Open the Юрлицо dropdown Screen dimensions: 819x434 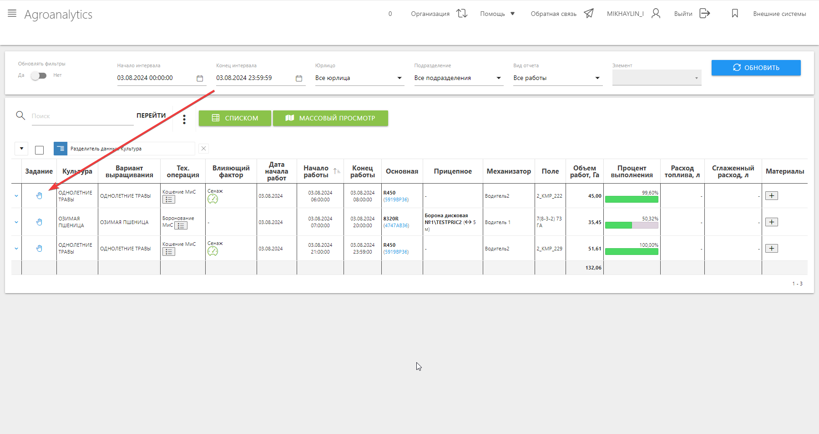pos(359,78)
